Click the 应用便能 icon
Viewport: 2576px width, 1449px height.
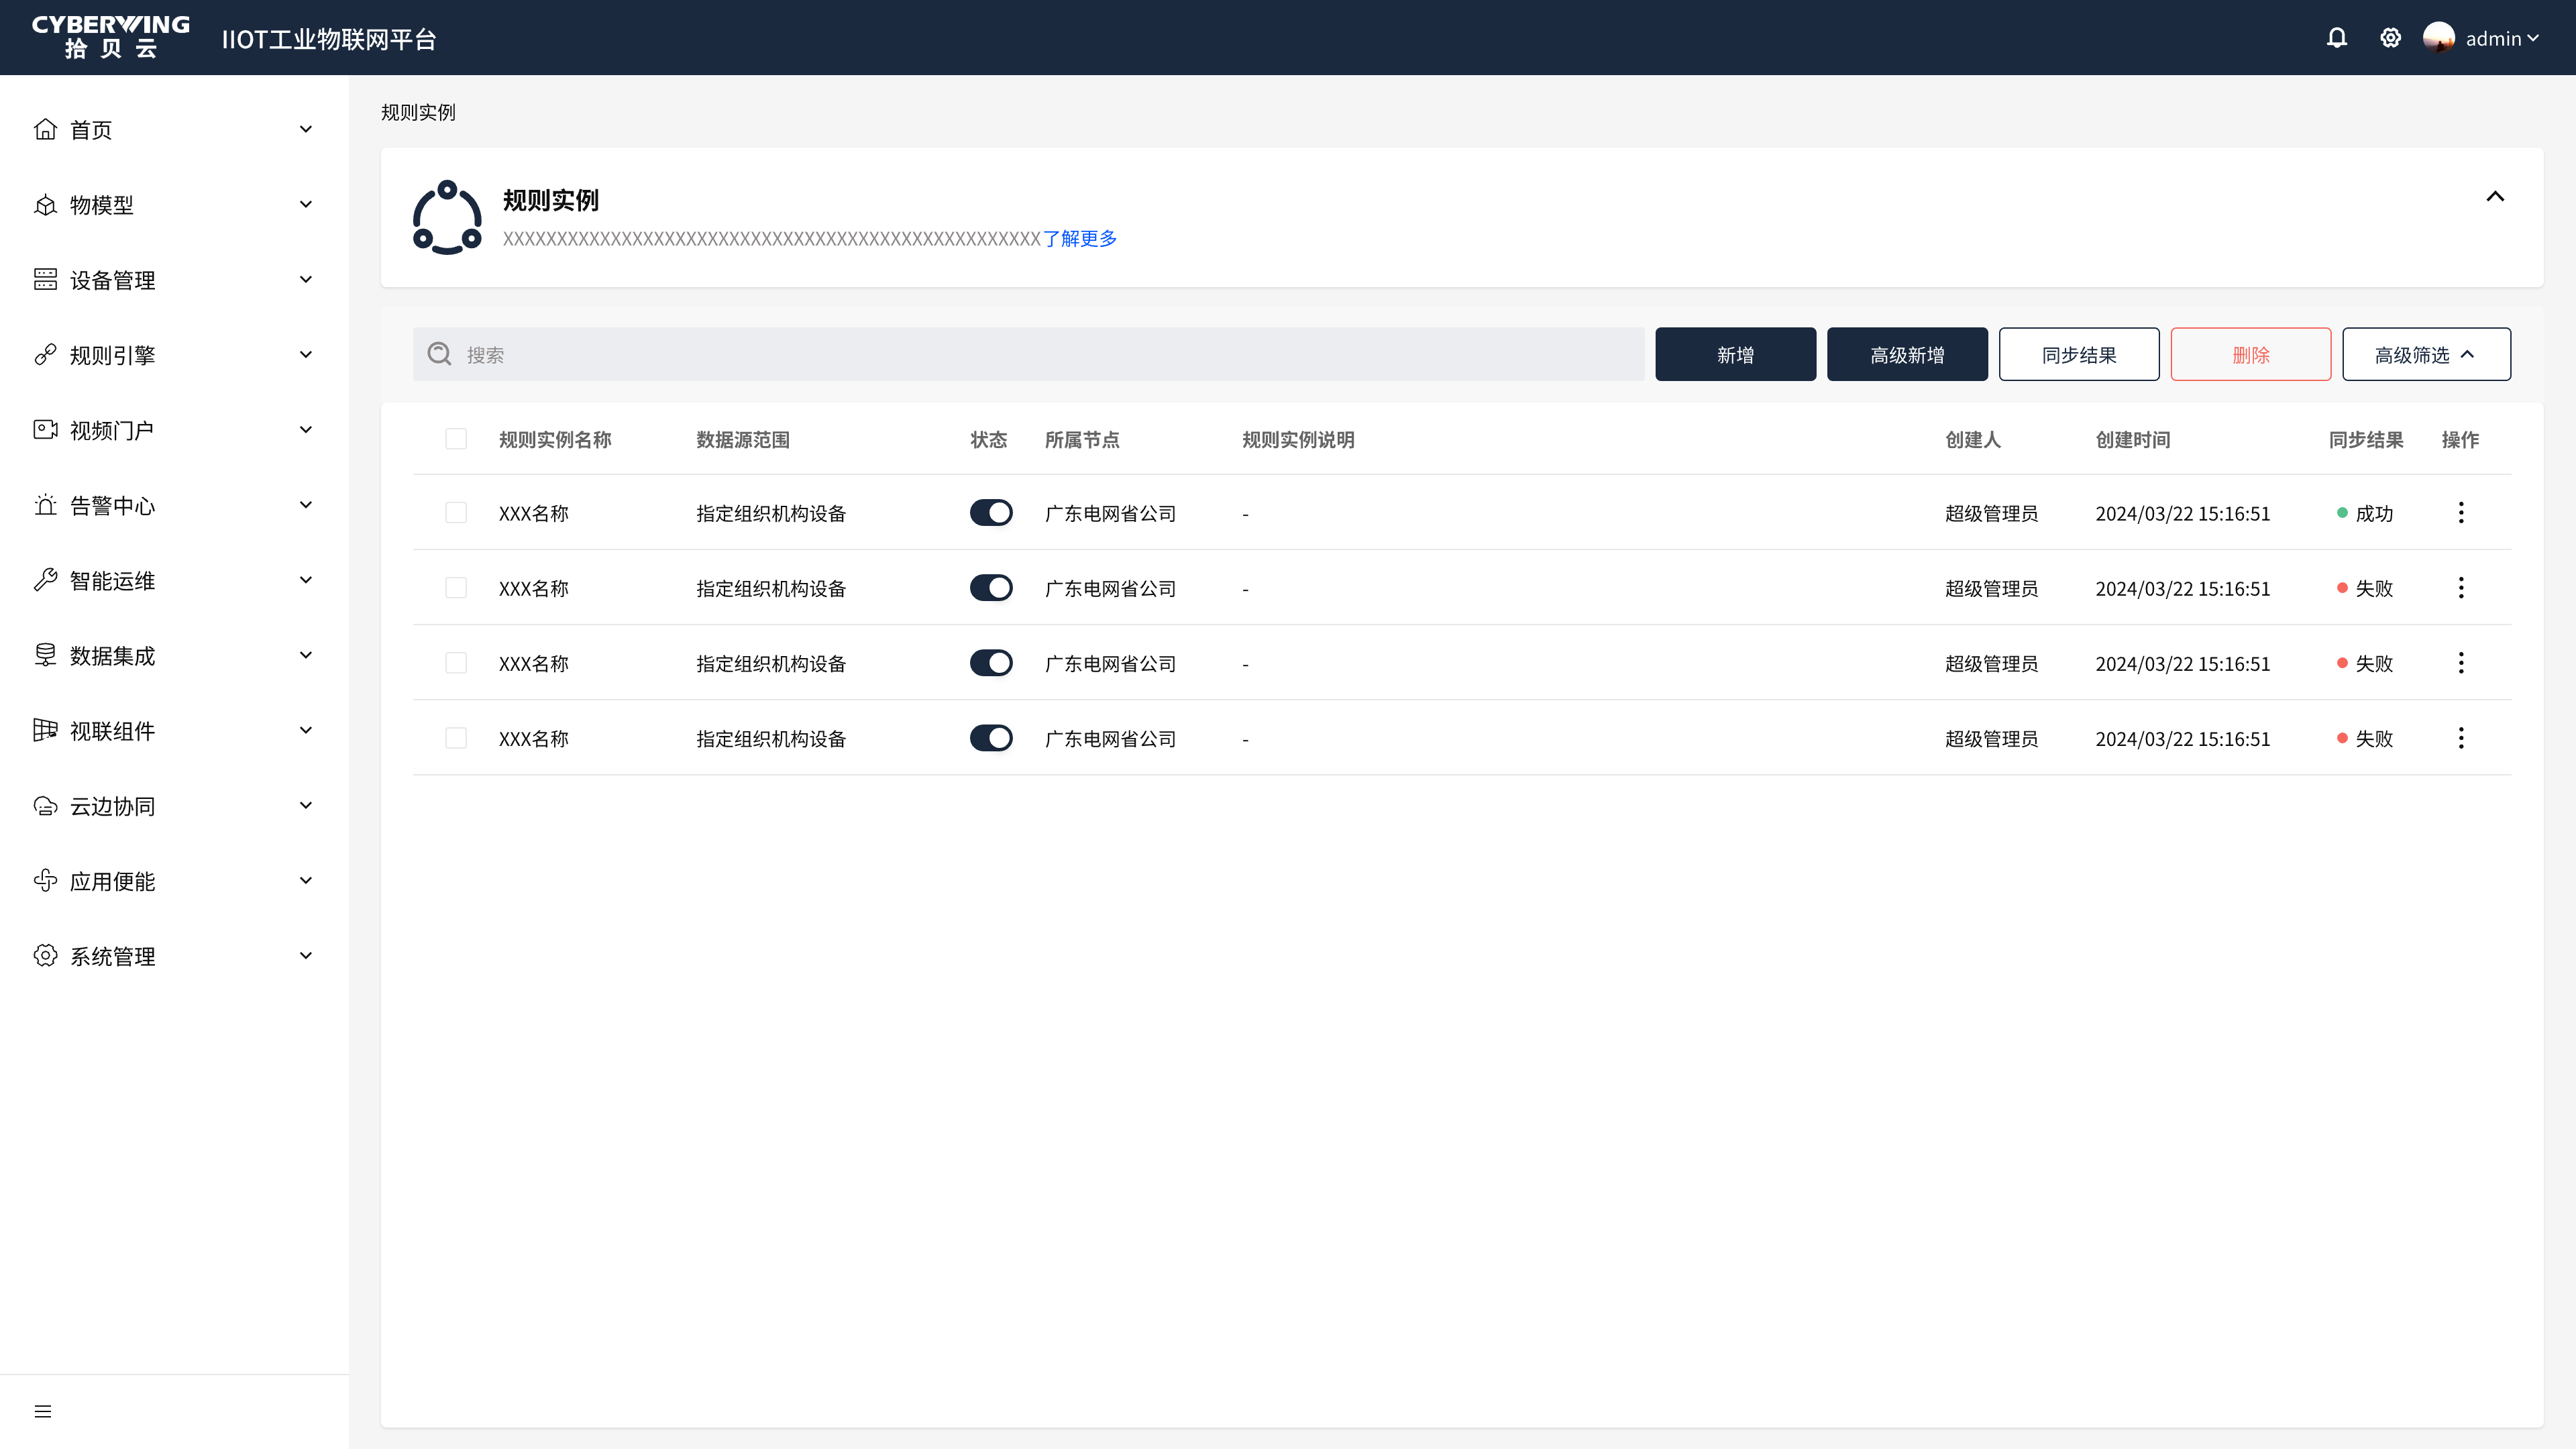click(x=45, y=881)
